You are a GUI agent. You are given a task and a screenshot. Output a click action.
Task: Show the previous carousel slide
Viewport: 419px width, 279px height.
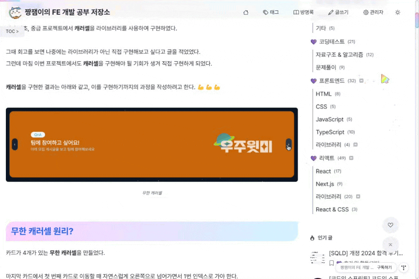click(15, 145)
